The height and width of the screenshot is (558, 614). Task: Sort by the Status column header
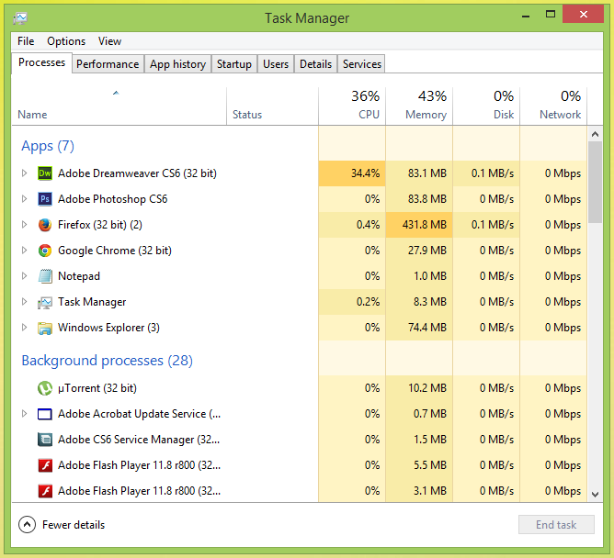click(273, 106)
